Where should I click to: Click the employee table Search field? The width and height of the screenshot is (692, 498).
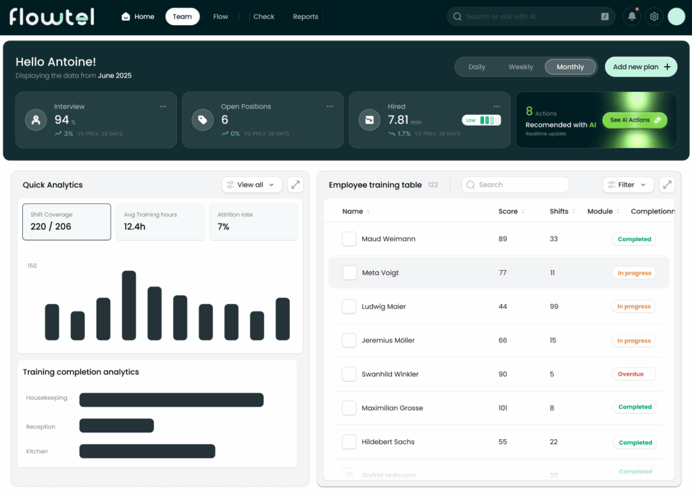tap(515, 184)
